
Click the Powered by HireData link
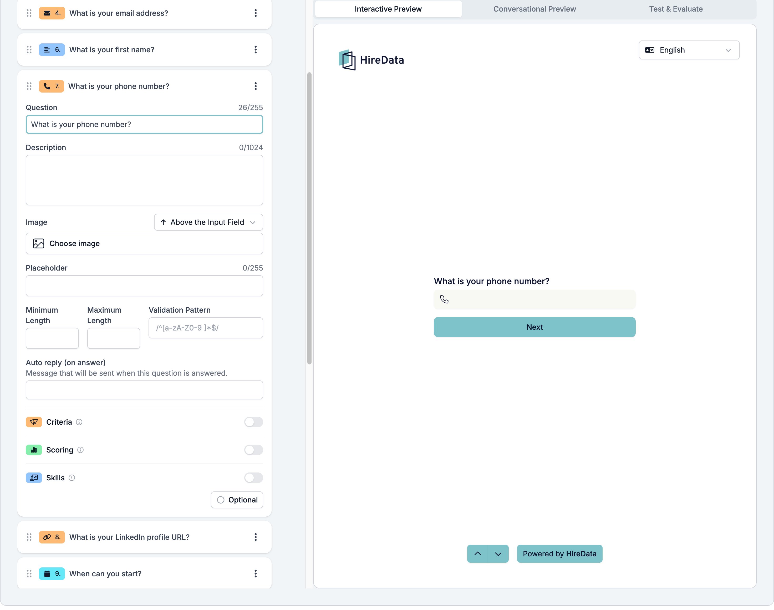(x=559, y=554)
